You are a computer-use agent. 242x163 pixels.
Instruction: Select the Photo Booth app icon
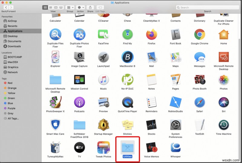coord(200,80)
